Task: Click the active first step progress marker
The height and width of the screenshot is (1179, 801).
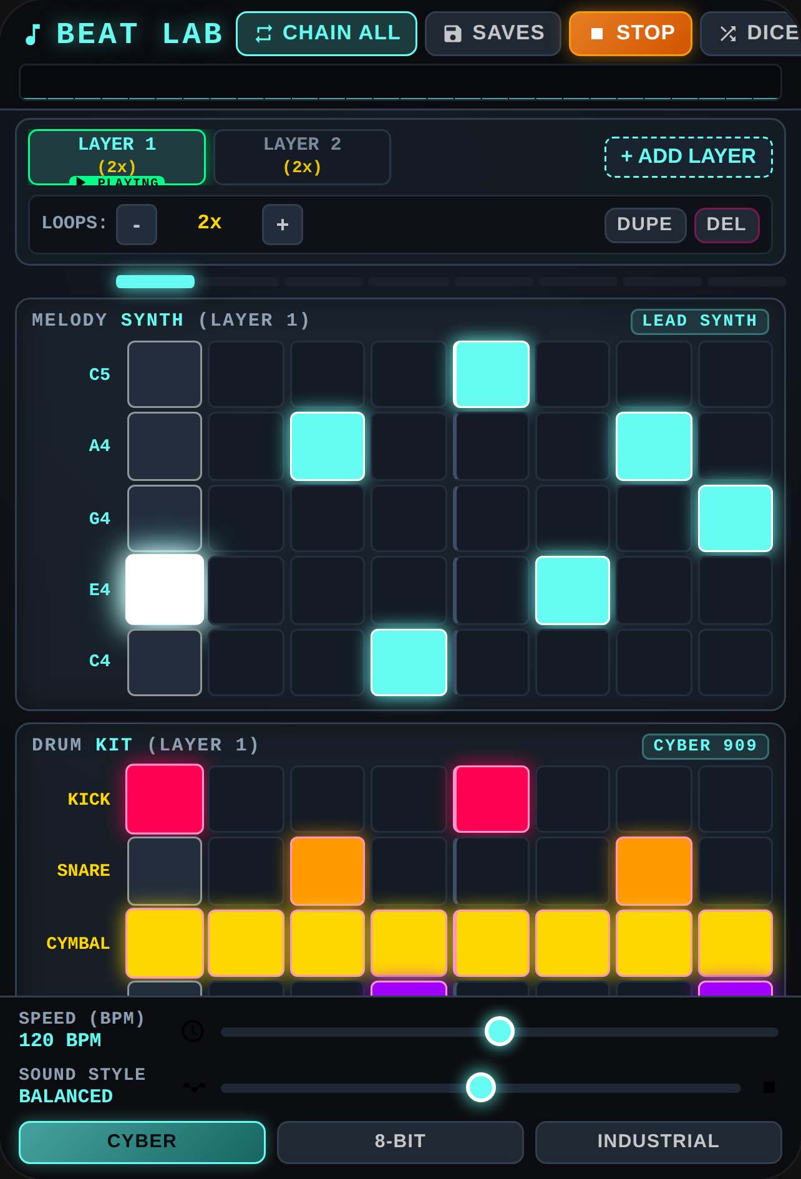Action: click(155, 281)
